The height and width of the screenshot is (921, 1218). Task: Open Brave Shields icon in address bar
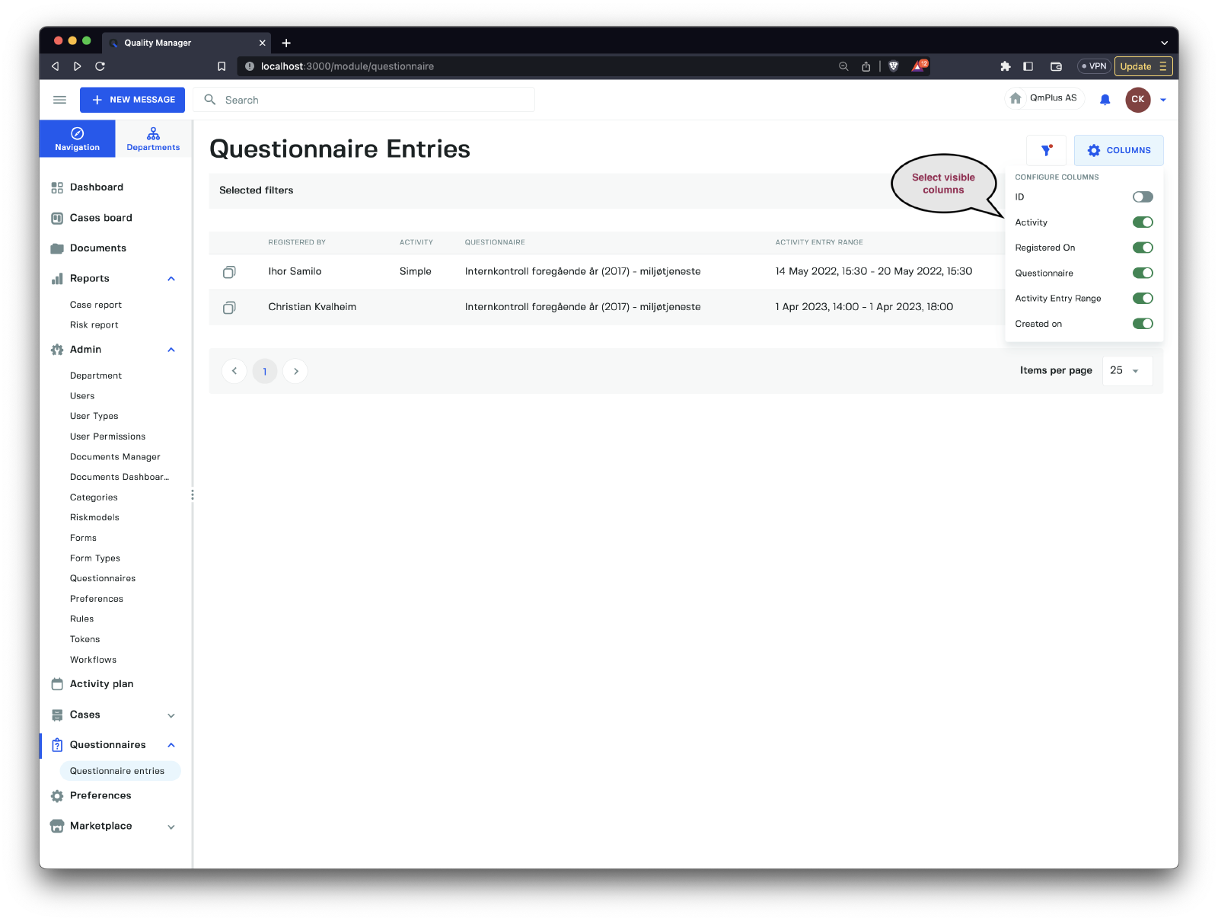click(x=894, y=66)
